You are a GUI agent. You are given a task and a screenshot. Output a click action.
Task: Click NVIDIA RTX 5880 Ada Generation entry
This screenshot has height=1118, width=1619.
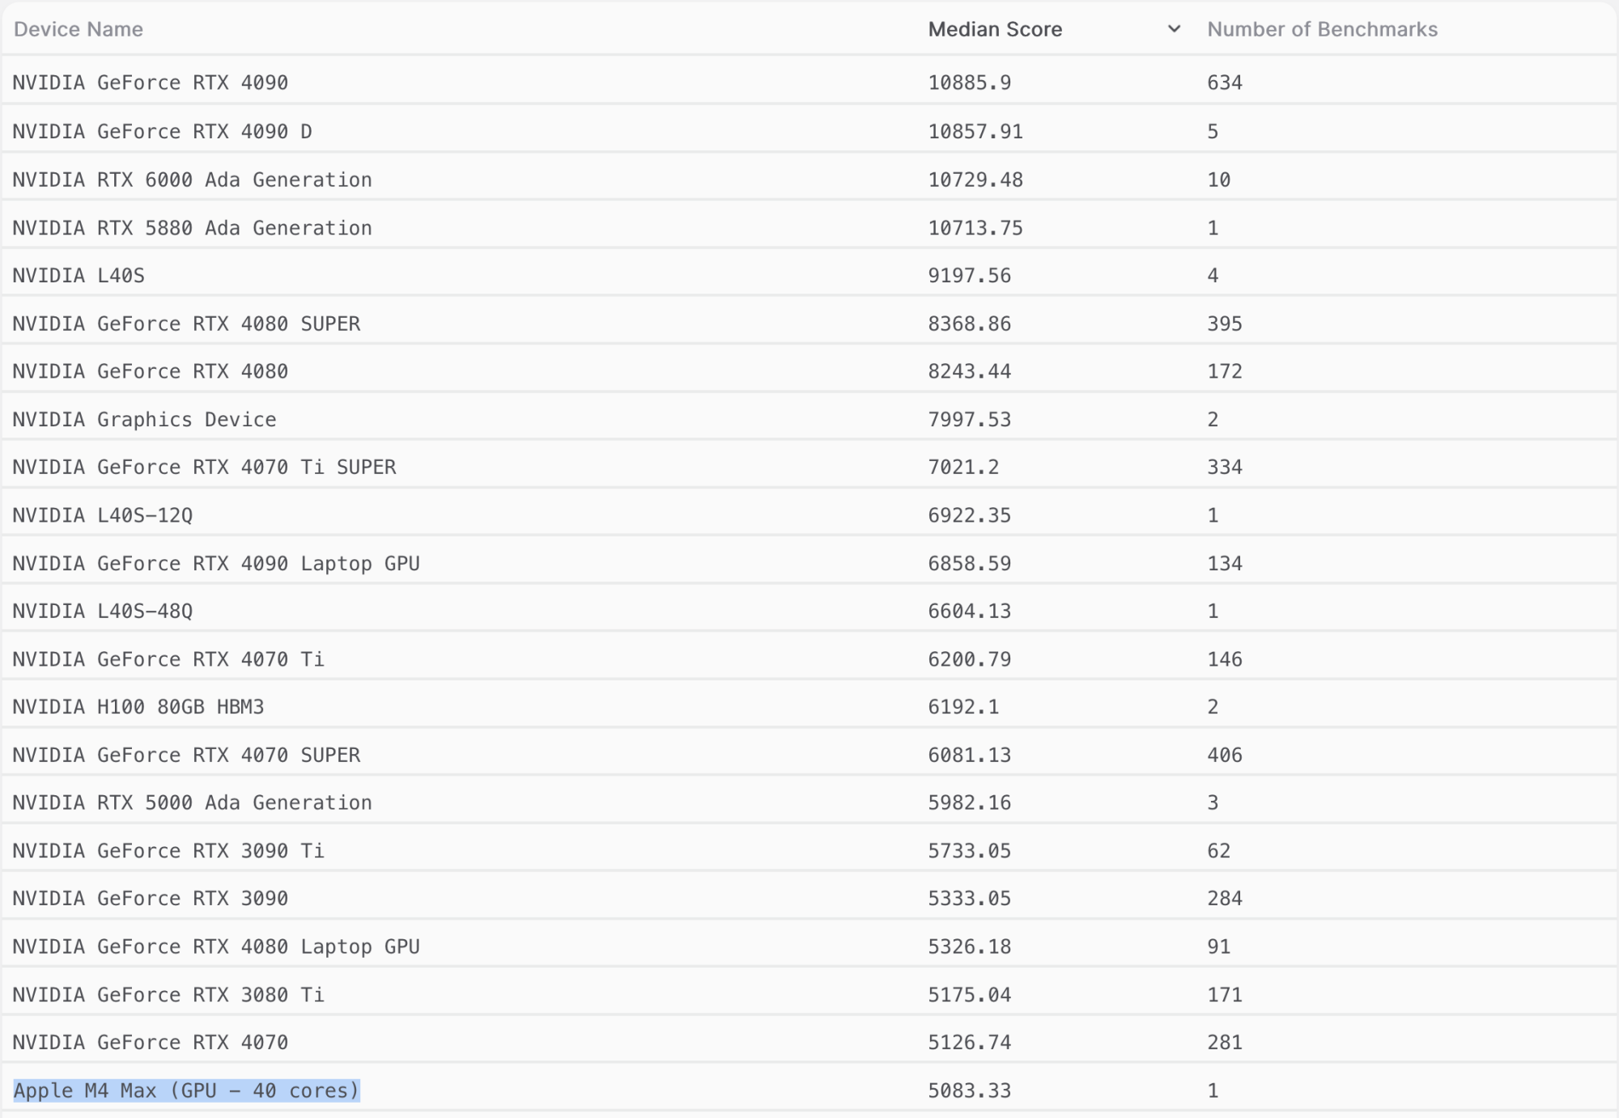[192, 228]
